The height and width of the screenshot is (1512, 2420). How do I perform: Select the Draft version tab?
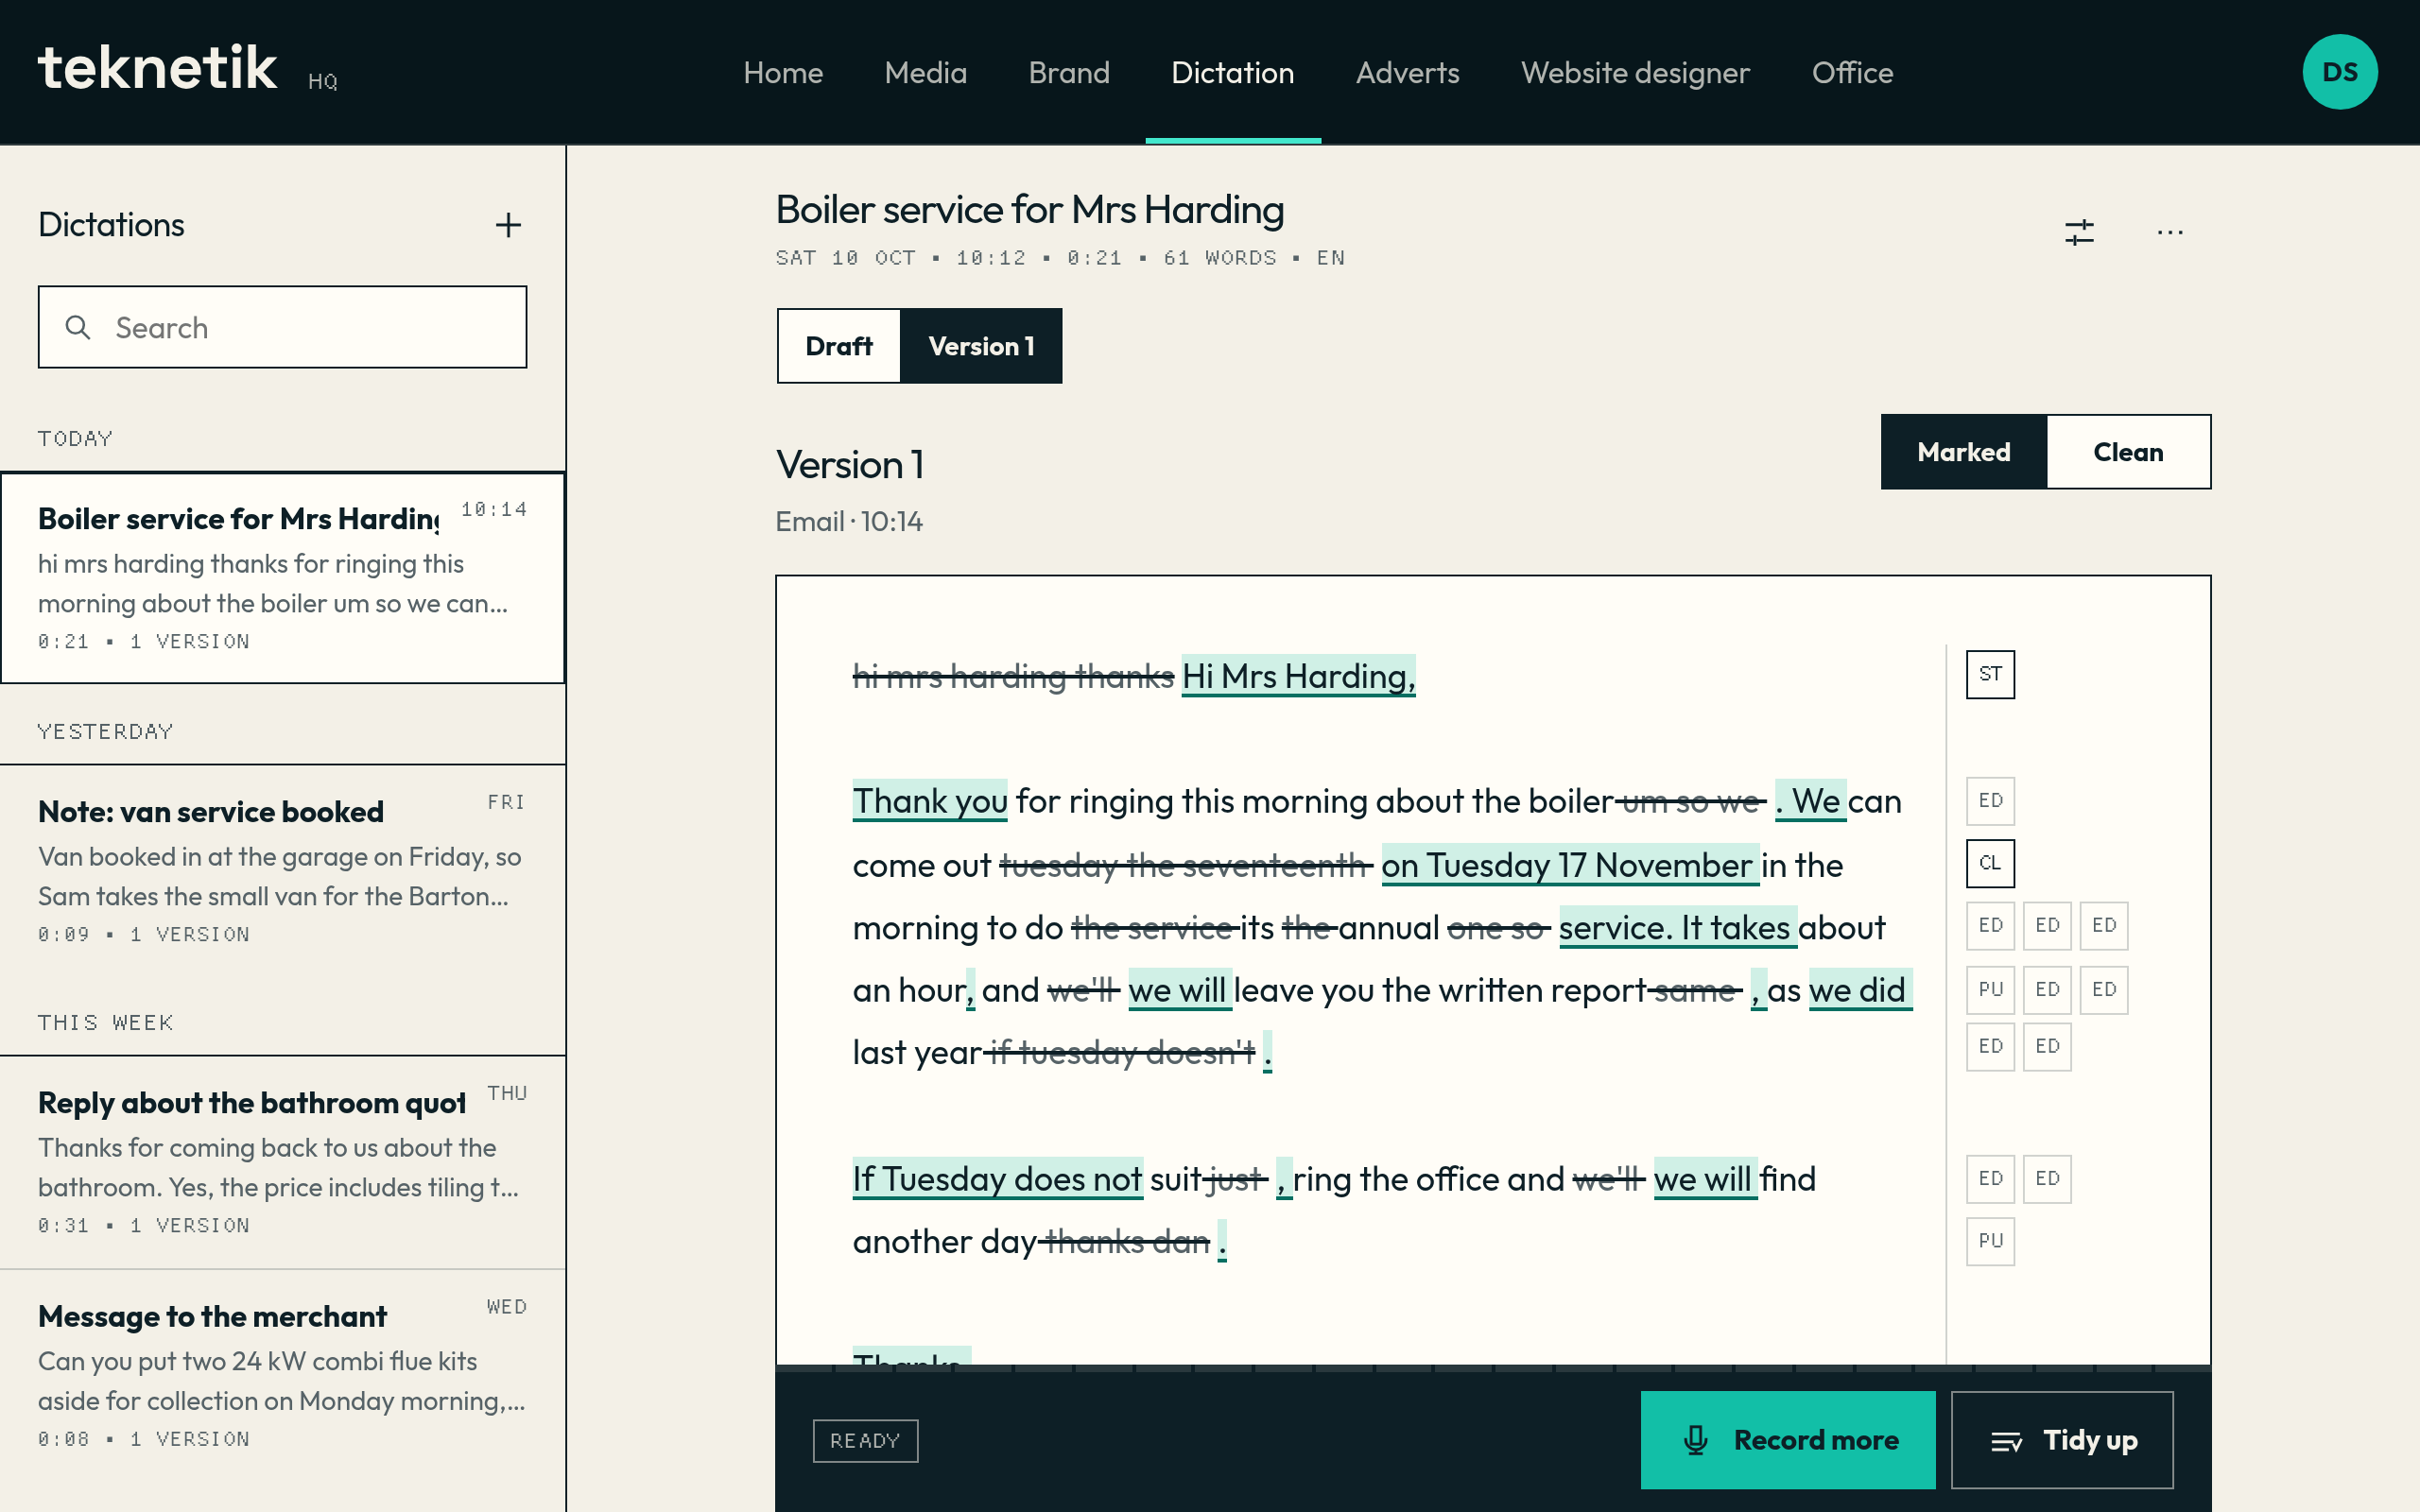tap(838, 346)
